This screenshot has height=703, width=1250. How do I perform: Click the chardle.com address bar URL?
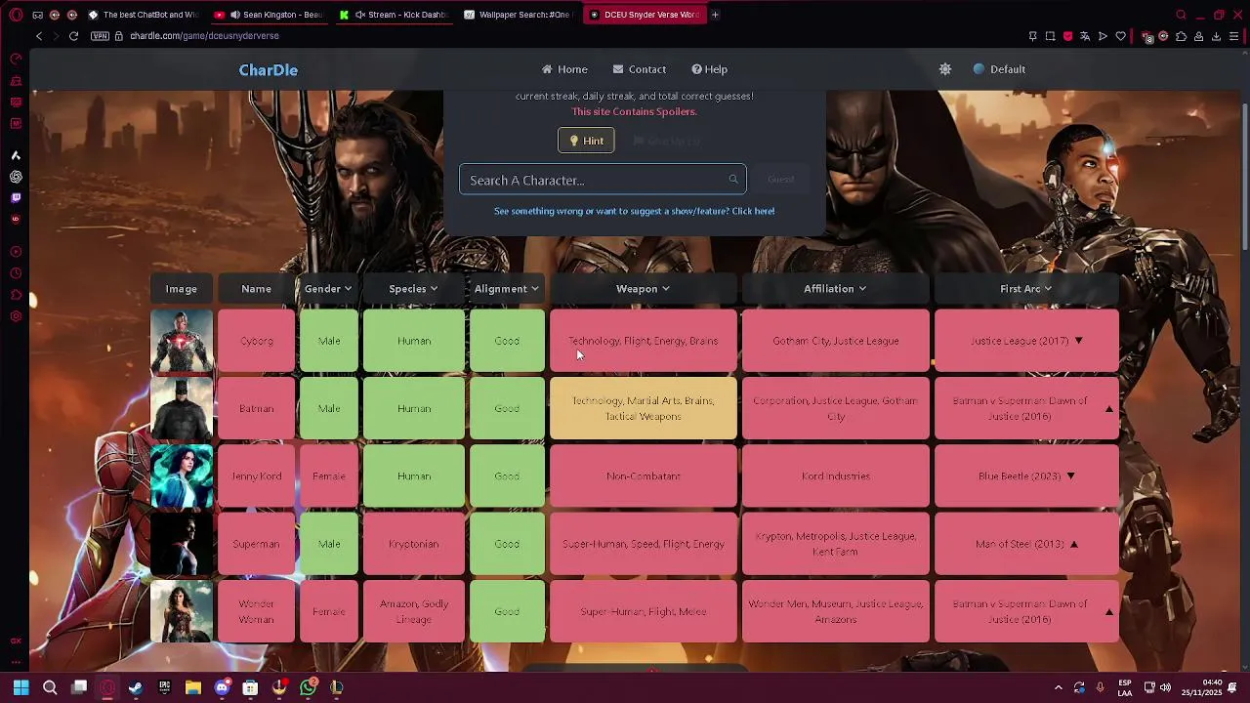(204, 36)
